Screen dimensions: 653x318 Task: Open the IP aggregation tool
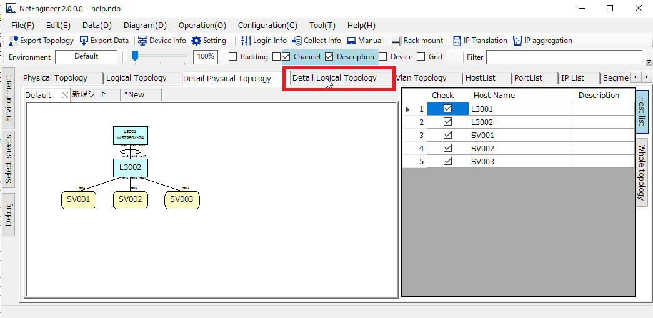pyautogui.click(x=517, y=41)
